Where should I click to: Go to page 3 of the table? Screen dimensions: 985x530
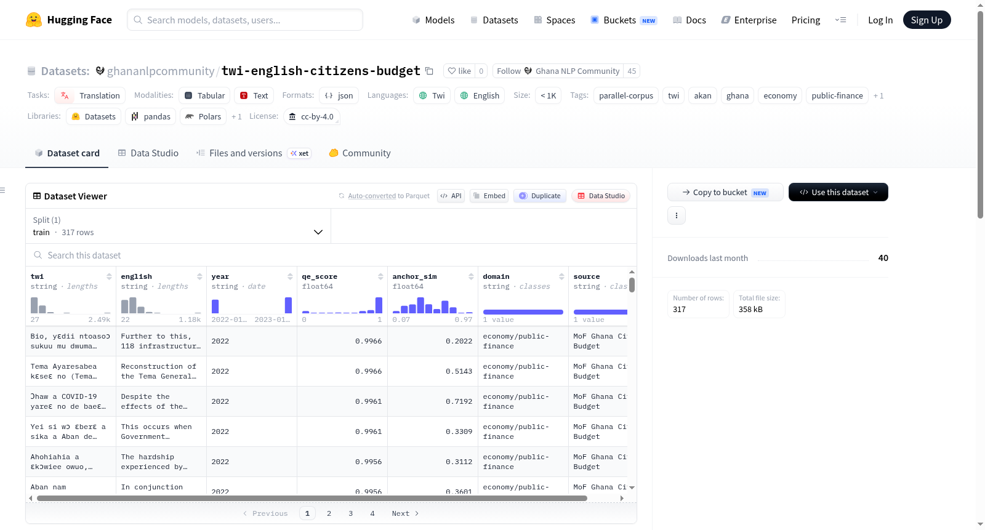point(351,513)
